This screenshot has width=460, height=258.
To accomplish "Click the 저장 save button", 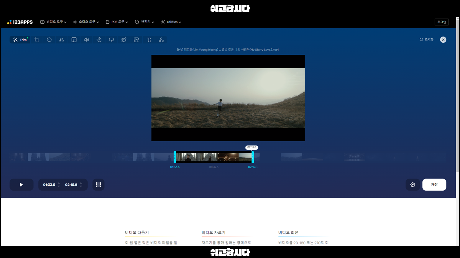I will coord(434,185).
